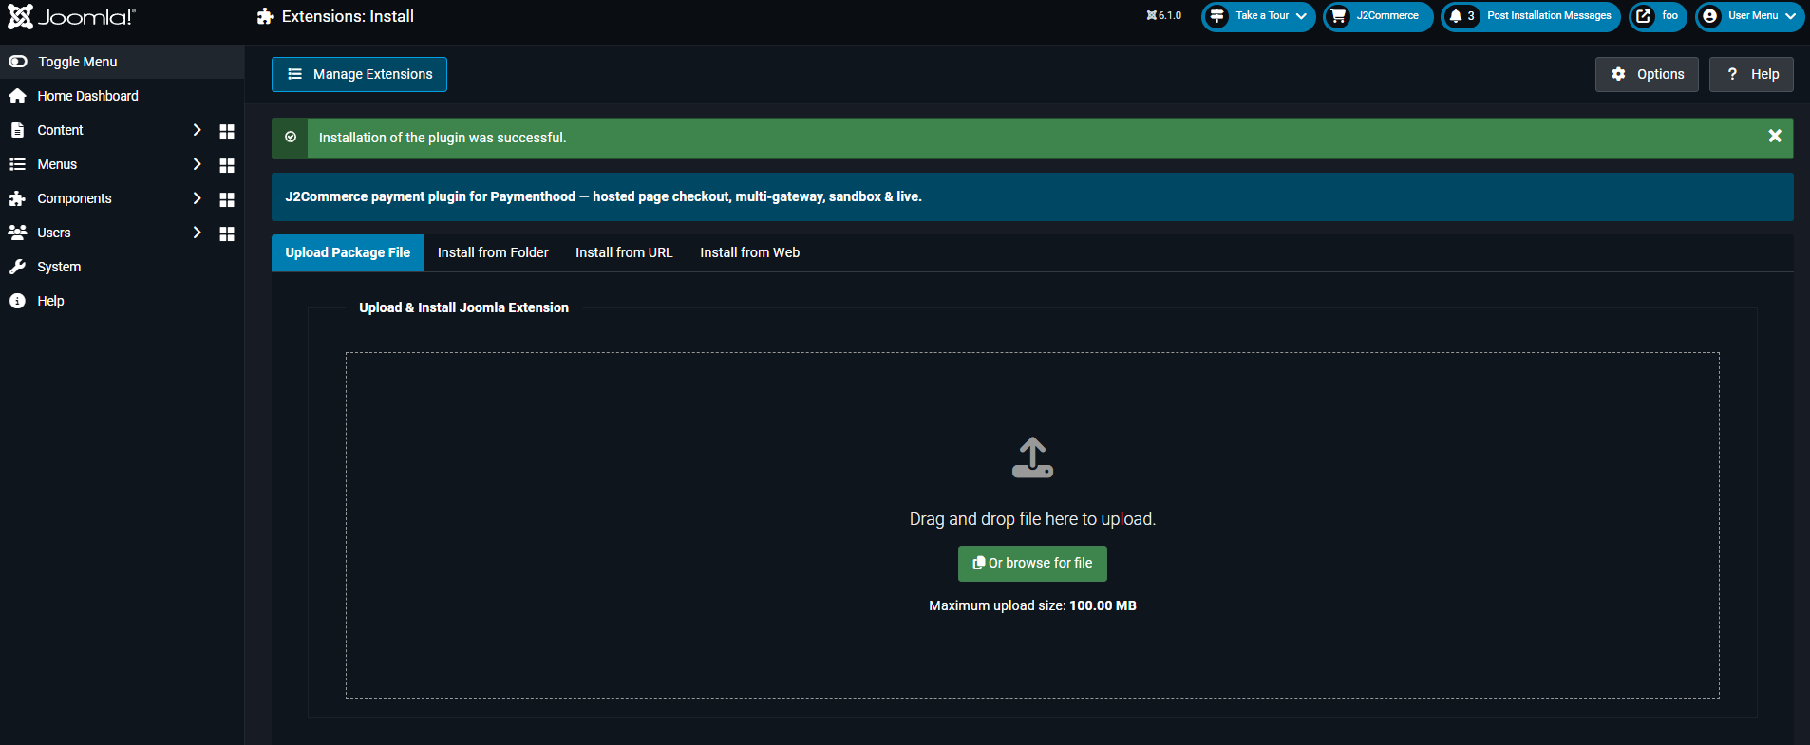The image size is (1810, 745).
Task: Click the Components puzzle icon
Action: coord(17,198)
